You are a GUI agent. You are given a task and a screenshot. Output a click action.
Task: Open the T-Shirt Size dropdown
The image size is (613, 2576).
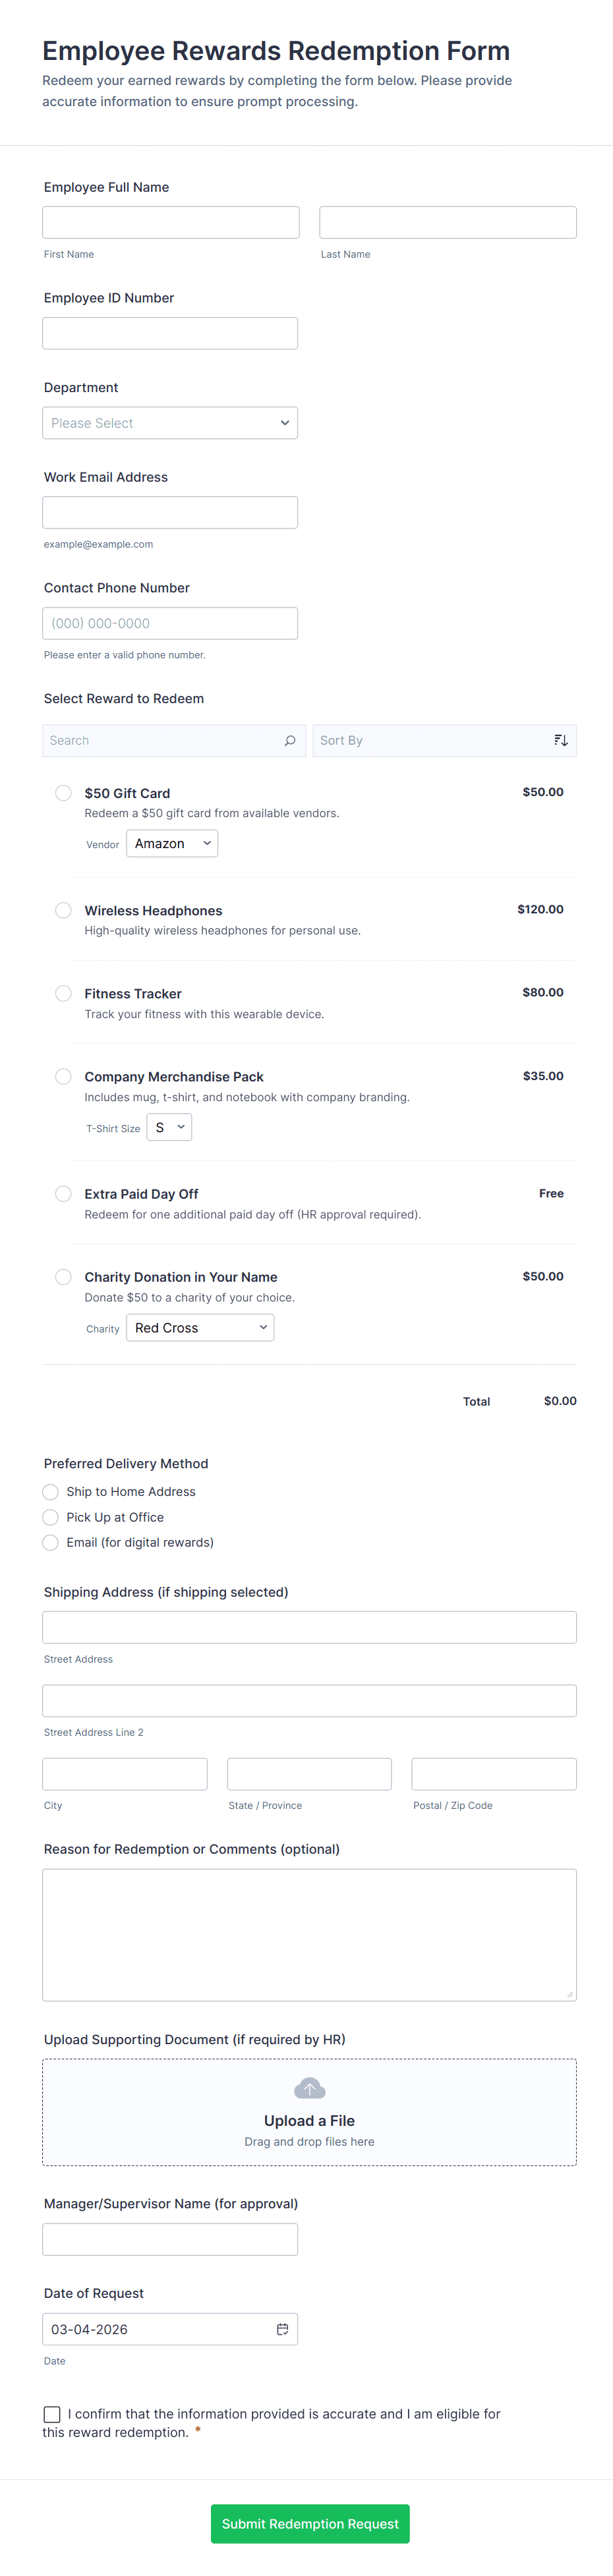169,1127
